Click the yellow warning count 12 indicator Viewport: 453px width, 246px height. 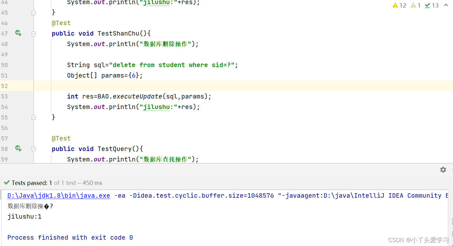click(399, 5)
